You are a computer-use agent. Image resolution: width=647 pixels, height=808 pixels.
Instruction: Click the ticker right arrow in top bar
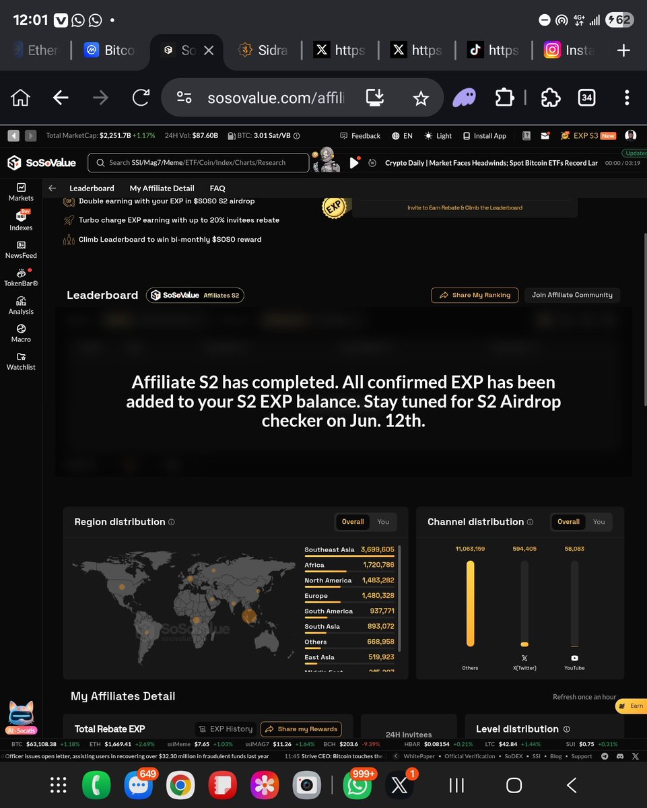tap(30, 135)
